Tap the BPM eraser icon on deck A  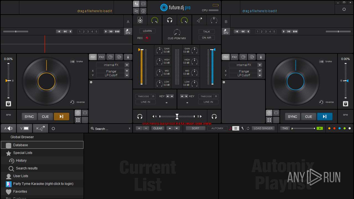coord(128,31)
